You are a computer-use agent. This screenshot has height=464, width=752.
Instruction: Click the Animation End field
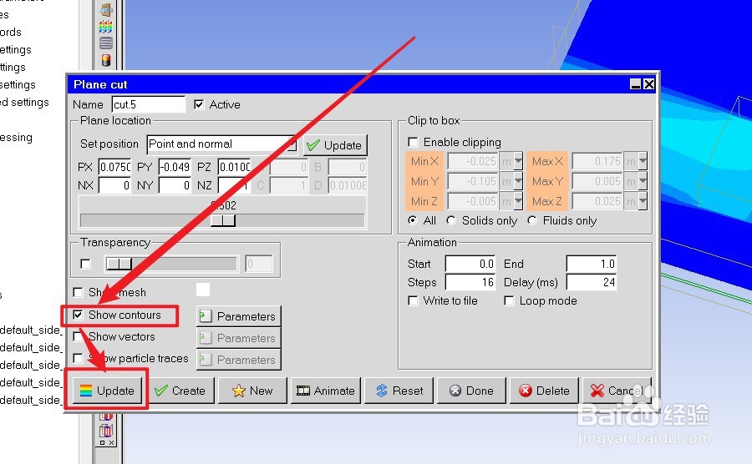[x=592, y=264]
